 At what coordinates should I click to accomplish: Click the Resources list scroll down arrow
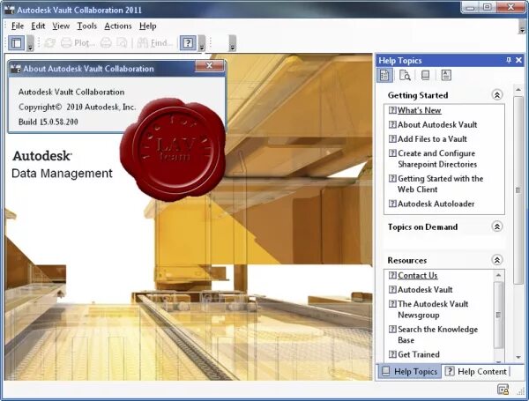click(498, 361)
